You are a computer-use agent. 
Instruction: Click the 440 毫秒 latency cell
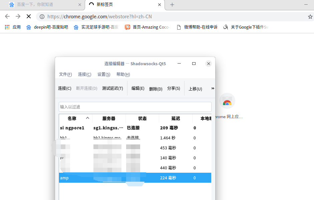click(x=168, y=168)
